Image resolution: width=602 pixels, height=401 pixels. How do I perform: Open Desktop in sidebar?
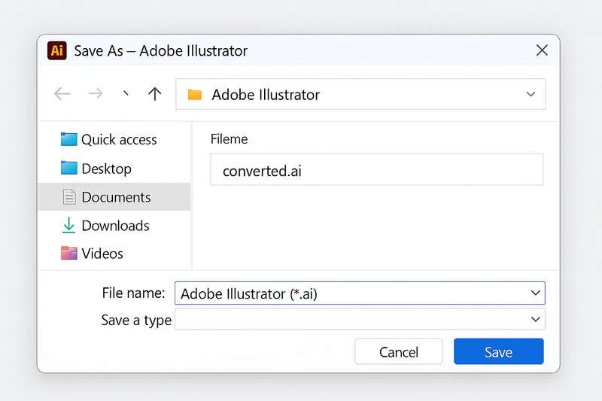(114, 169)
